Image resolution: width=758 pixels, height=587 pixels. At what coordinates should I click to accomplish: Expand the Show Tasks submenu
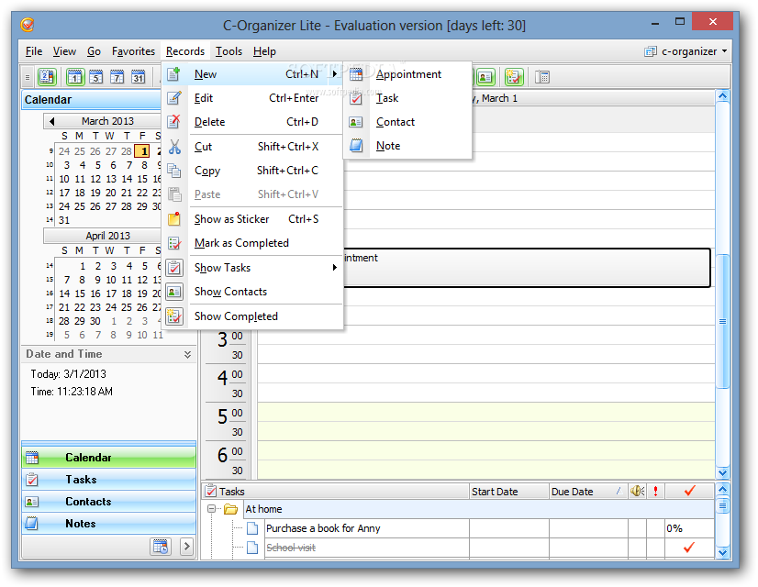point(252,268)
